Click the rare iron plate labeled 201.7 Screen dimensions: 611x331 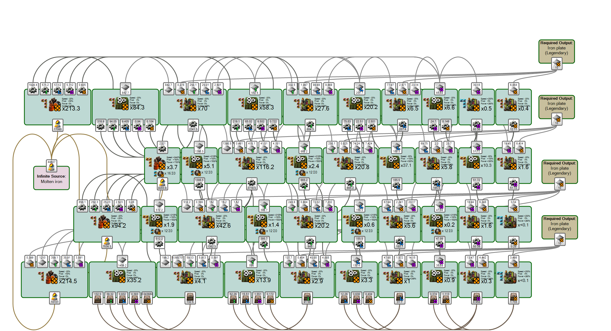(359, 89)
